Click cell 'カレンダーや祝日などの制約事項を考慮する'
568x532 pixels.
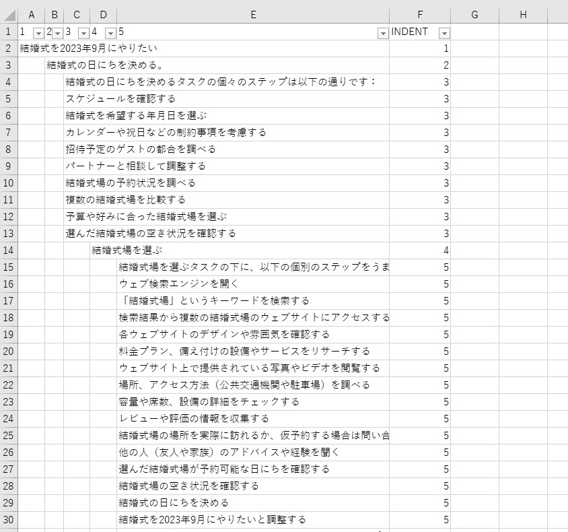tap(166, 132)
